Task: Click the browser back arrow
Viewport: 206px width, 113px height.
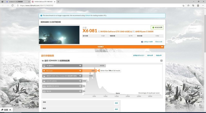Action: pyautogui.click(x=3, y=5)
